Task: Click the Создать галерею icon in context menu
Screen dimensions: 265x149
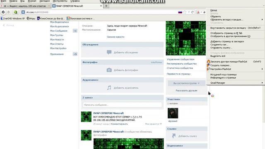Action: coord(208,65)
